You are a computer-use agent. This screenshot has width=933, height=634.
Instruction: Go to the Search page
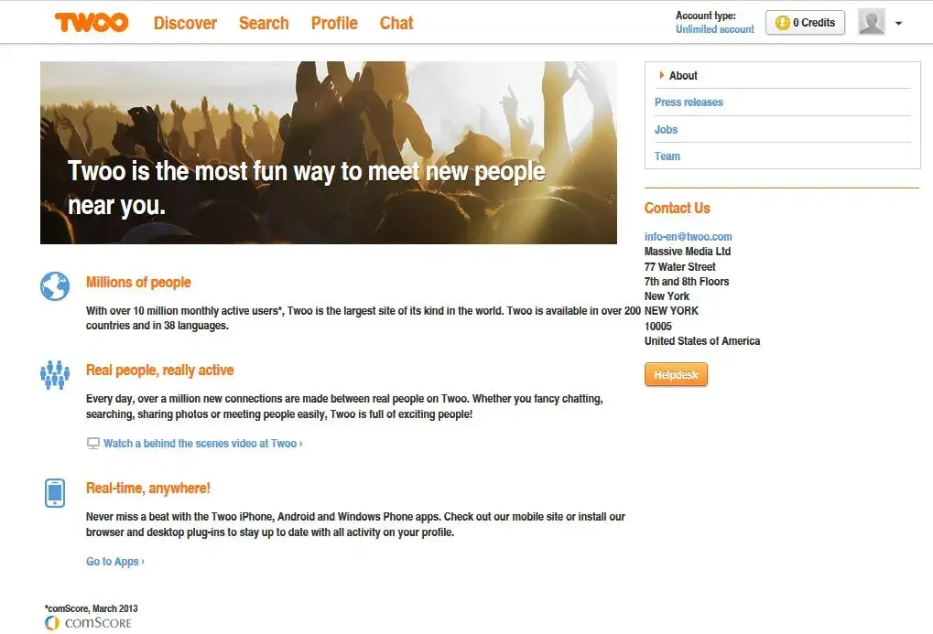[x=264, y=23]
